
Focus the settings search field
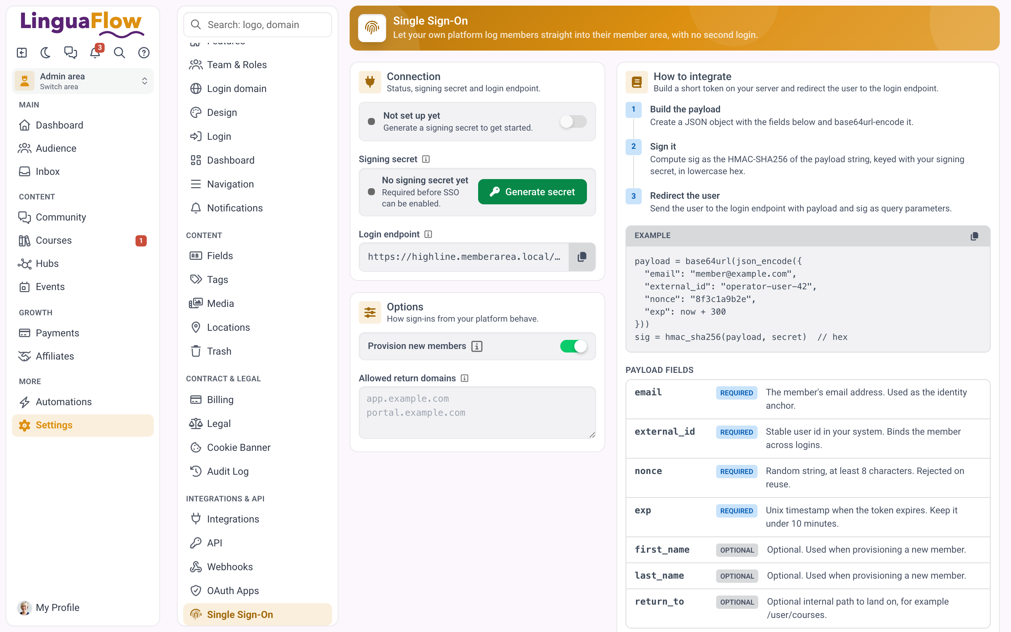(x=257, y=25)
